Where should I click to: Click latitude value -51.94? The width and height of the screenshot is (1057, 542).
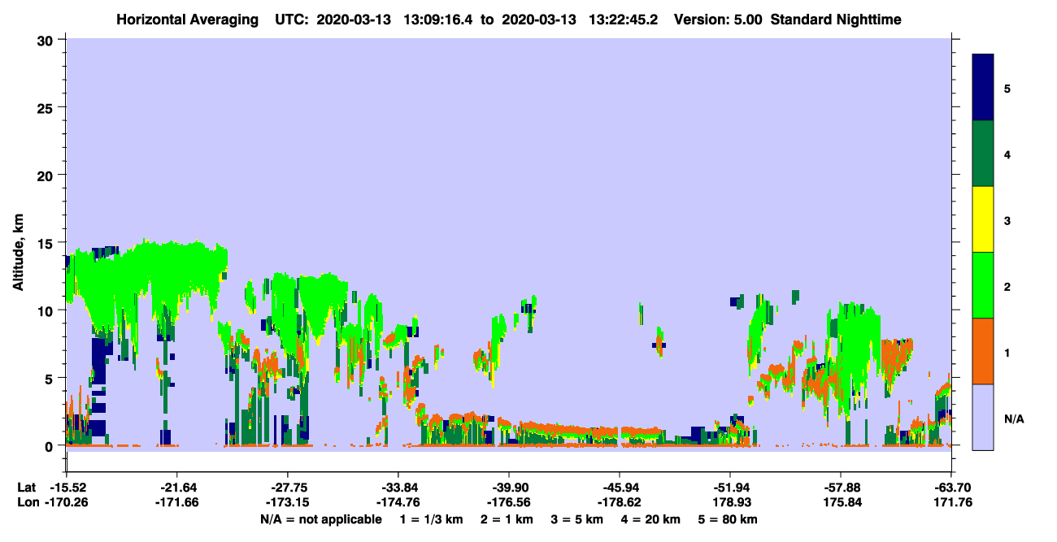pyautogui.click(x=730, y=487)
